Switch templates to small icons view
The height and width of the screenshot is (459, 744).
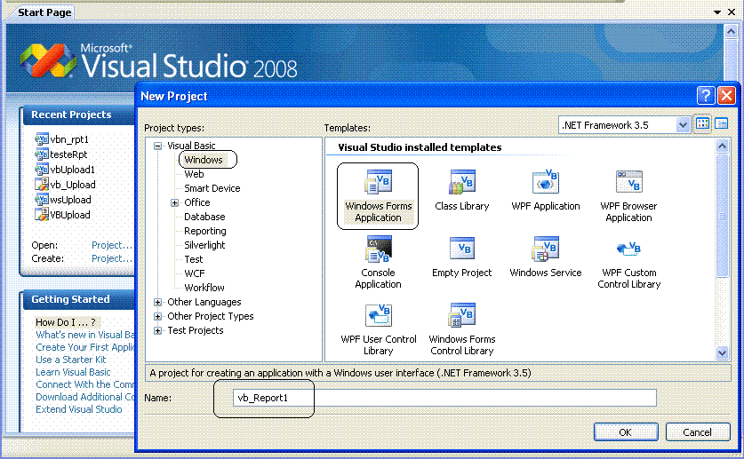721,124
